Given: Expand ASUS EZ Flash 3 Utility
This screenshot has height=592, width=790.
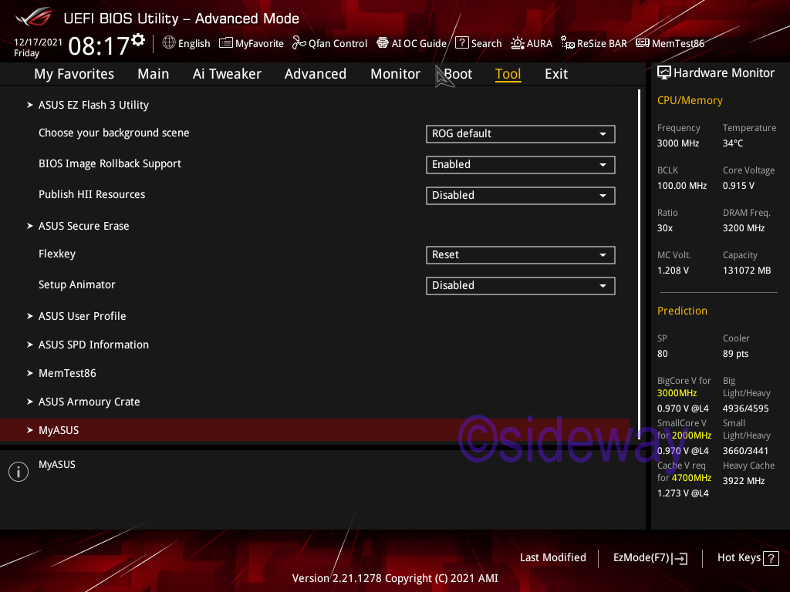Looking at the screenshot, I should click(x=93, y=105).
